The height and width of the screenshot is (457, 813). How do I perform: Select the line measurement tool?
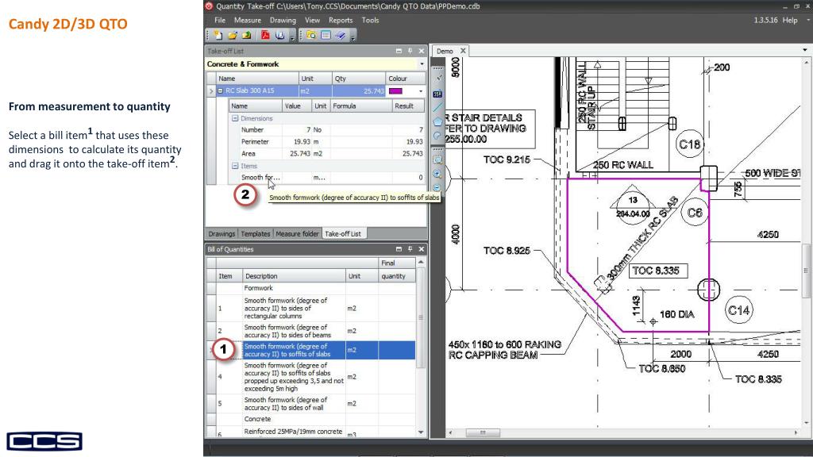(437, 107)
